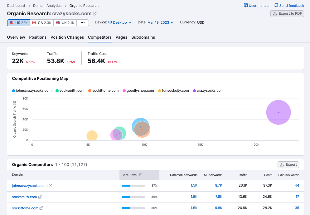Switch to the Pages tab
Screen dimensions: 310x215
click(121, 37)
